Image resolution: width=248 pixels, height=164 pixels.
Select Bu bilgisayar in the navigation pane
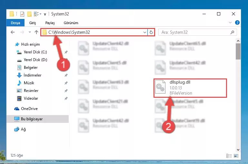(x=38, y=119)
